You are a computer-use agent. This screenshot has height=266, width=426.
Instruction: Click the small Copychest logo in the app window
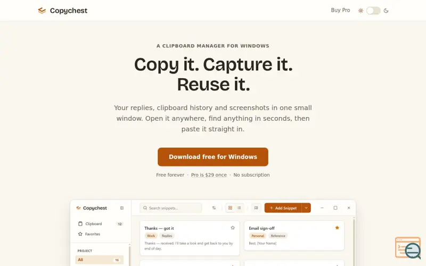click(78, 208)
